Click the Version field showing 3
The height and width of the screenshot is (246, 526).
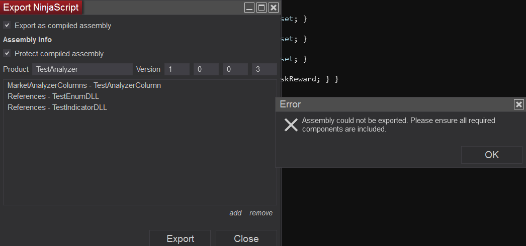click(x=265, y=69)
